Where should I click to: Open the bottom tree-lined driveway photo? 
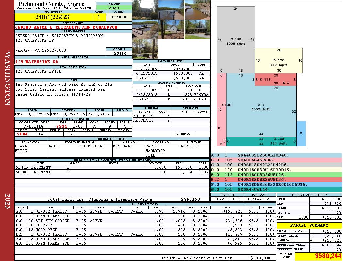pos(145,49)
